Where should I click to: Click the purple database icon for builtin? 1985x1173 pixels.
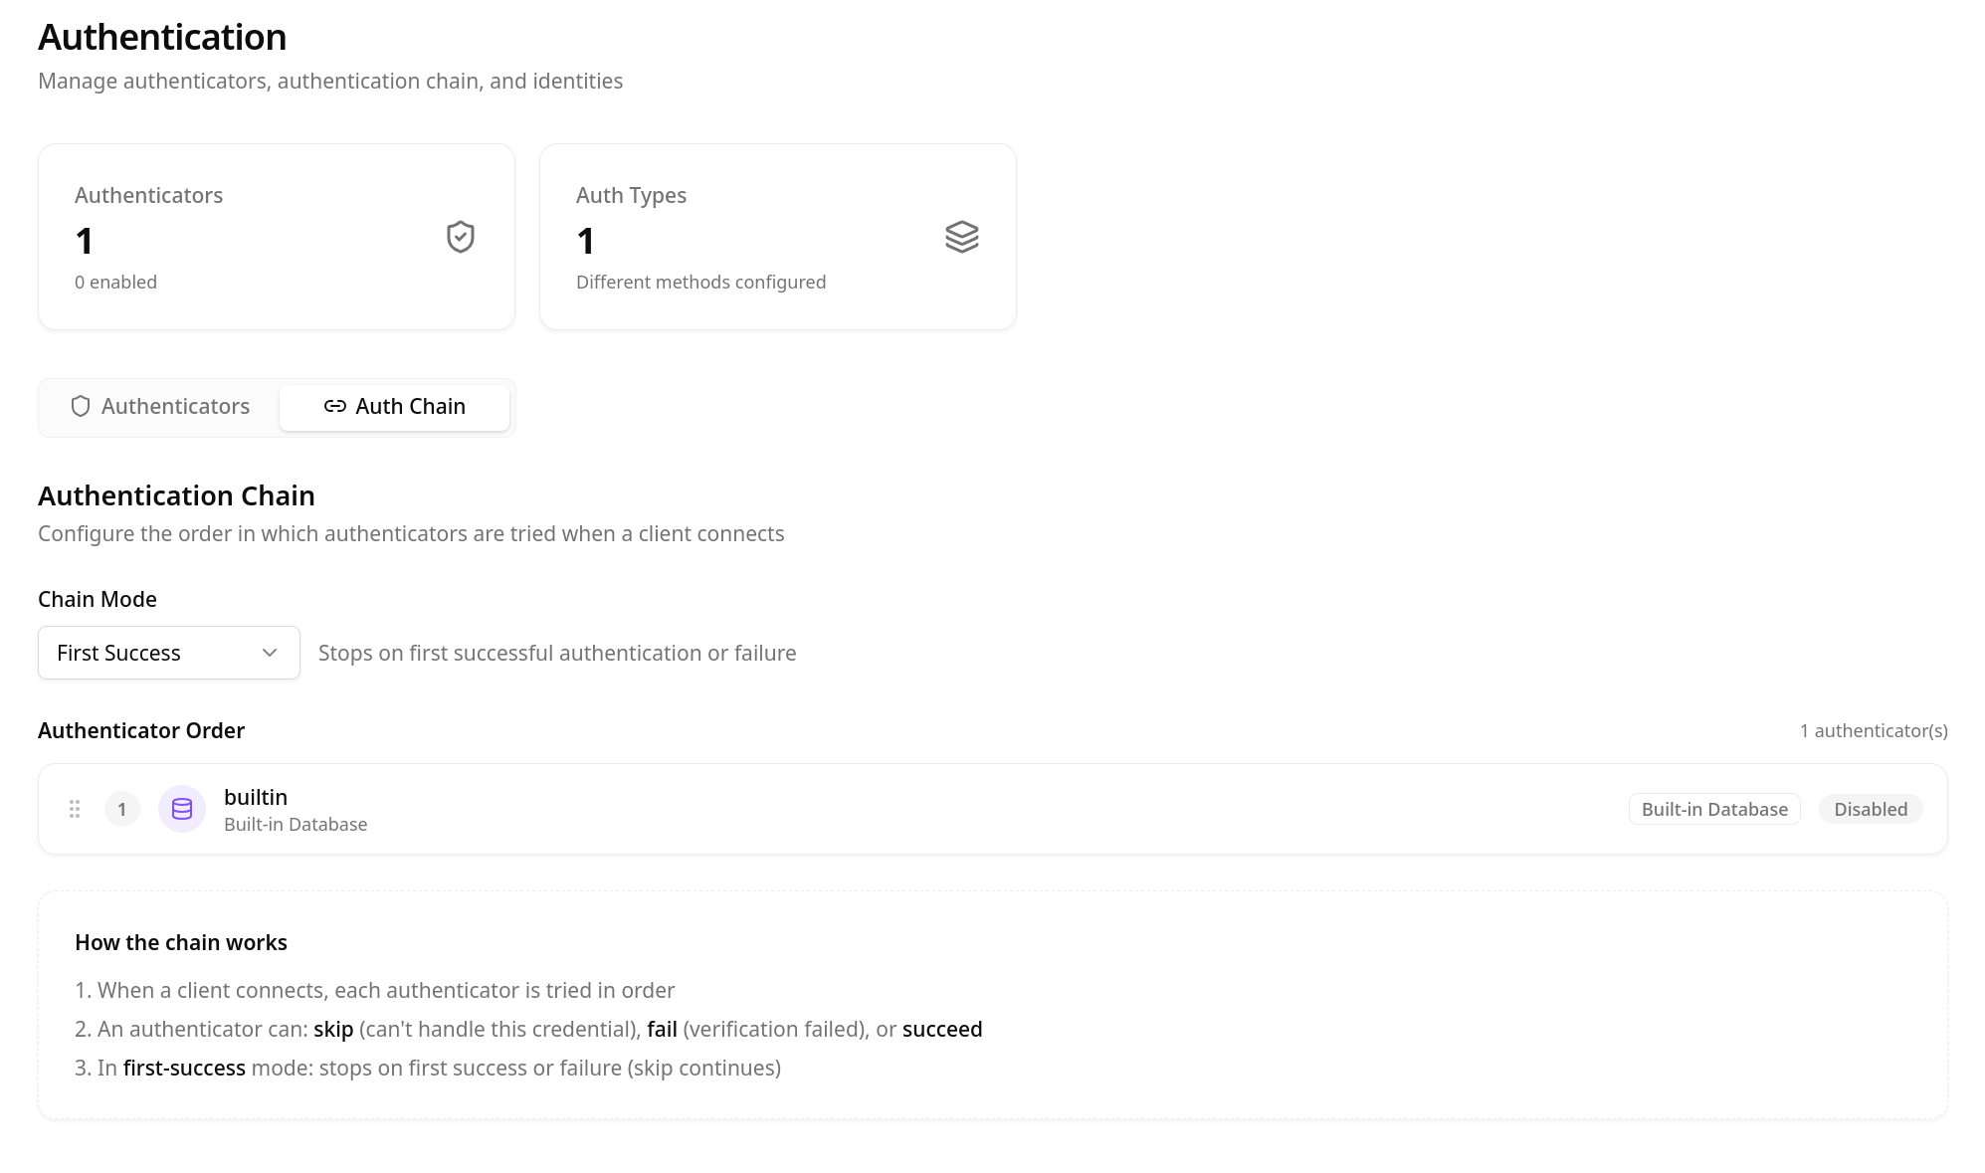[x=182, y=809]
